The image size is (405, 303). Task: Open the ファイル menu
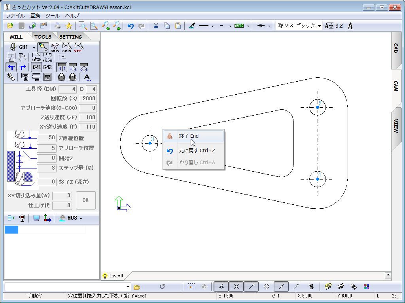(15, 16)
